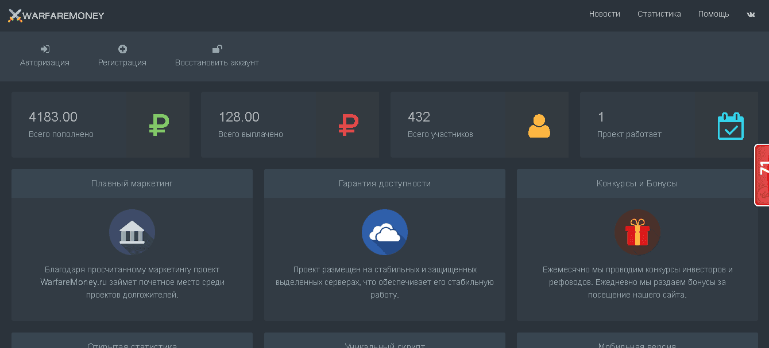Click the blue calendar checkmark icon

[x=730, y=126]
